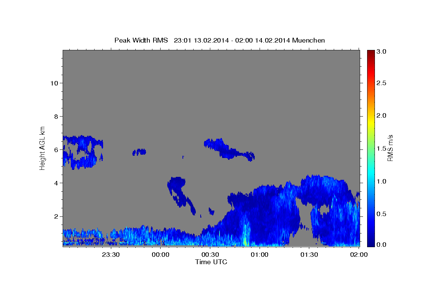Click the 23:30 time tick label

pos(112,255)
